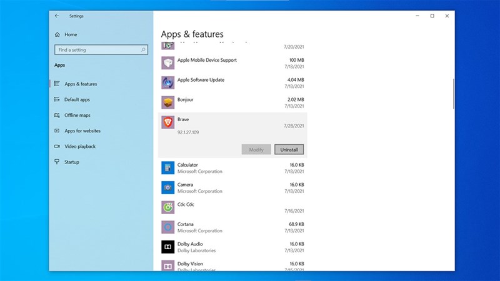Click the Apple Mobile Device Support icon
This screenshot has height=281, width=500.
tap(167, 63)
